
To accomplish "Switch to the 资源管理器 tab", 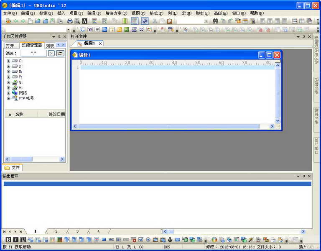I will click(x=32, y=45).
